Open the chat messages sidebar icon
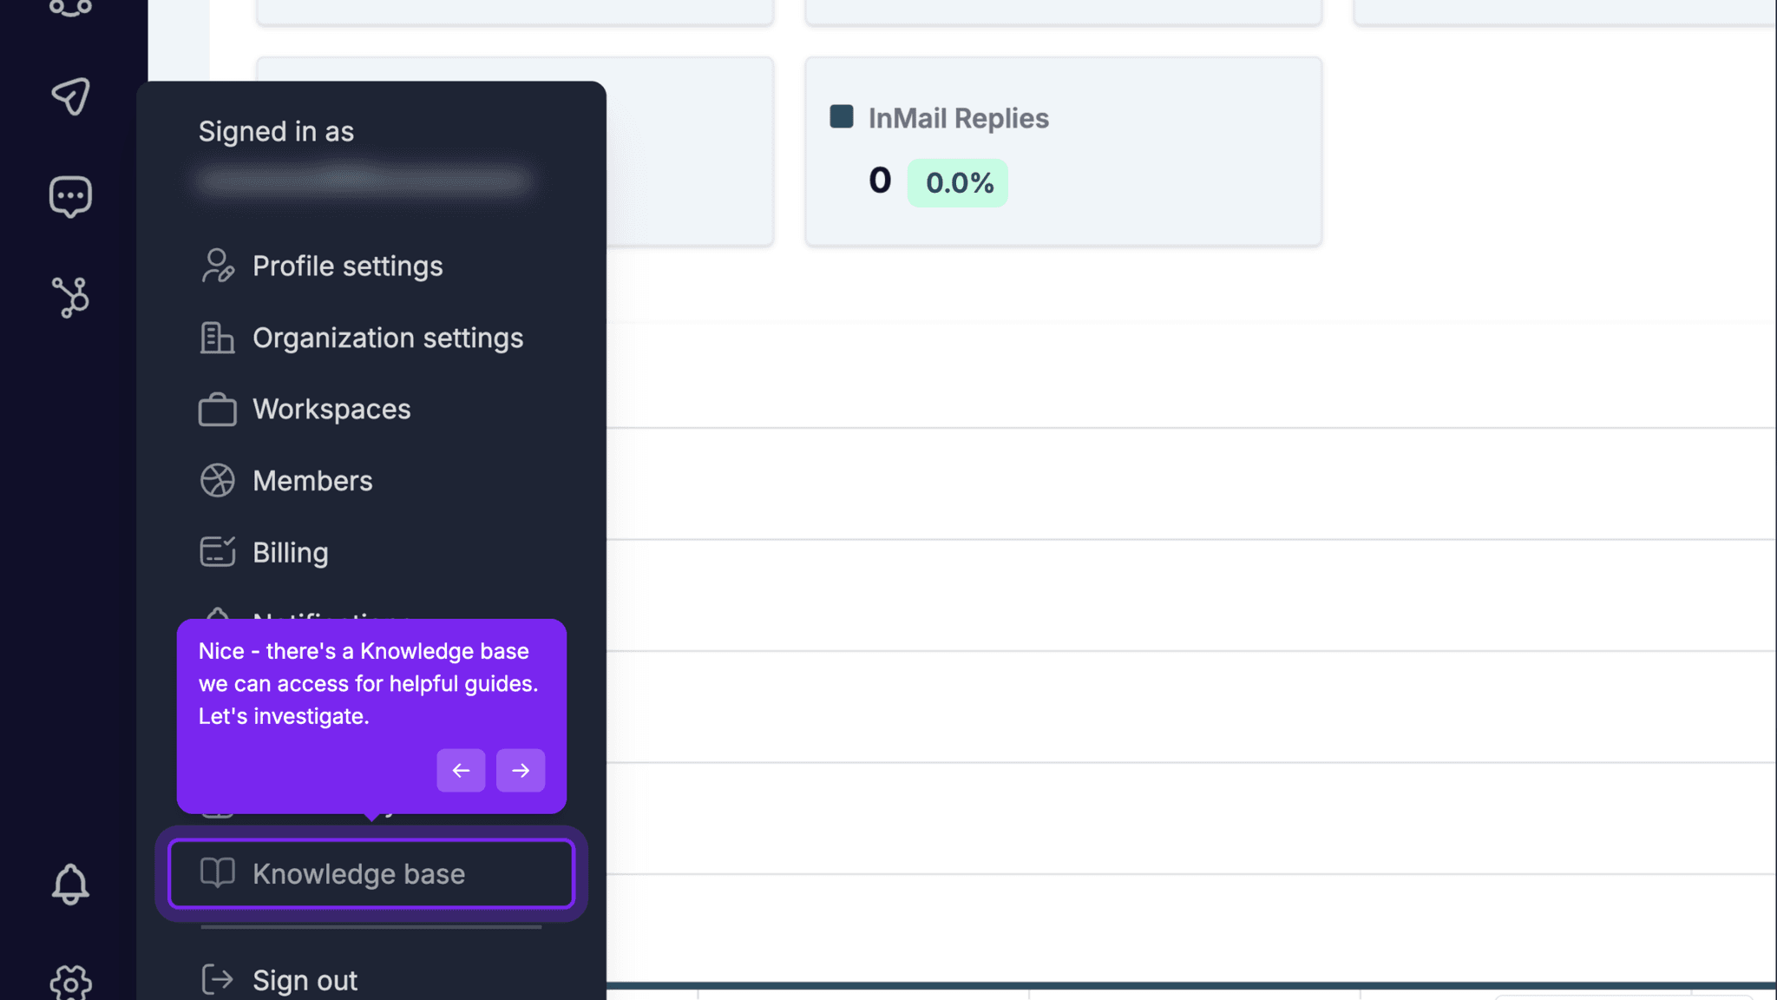This screenshot has height=1000, width=1777. [71, 195]
